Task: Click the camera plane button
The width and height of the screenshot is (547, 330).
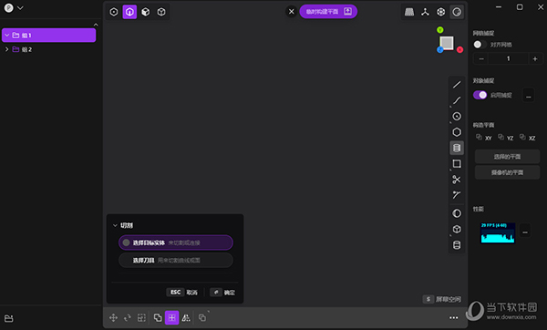Action: coord(507,172)
